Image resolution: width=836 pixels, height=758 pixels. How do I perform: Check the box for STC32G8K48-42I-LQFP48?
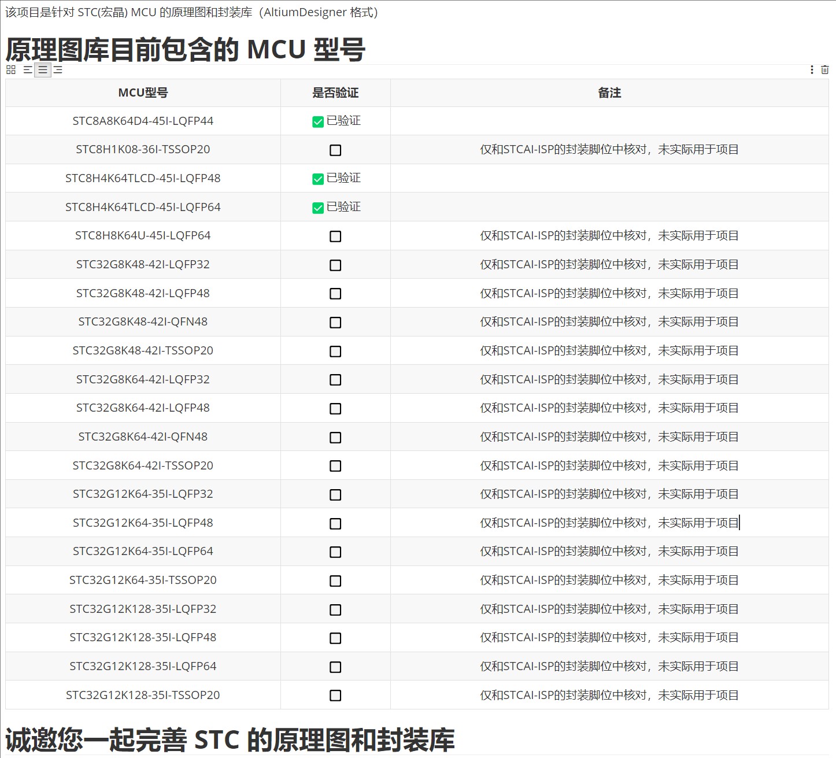[335, 294]
